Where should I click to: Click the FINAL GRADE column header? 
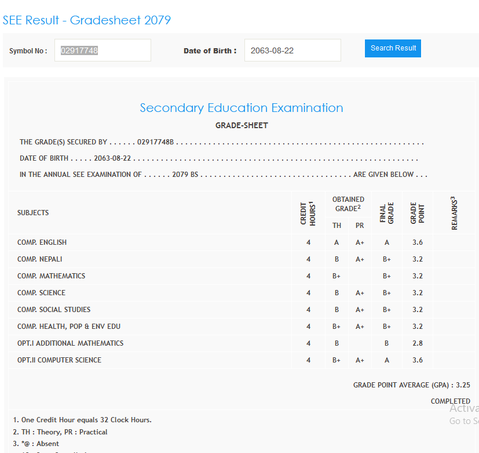click(386, 213)
